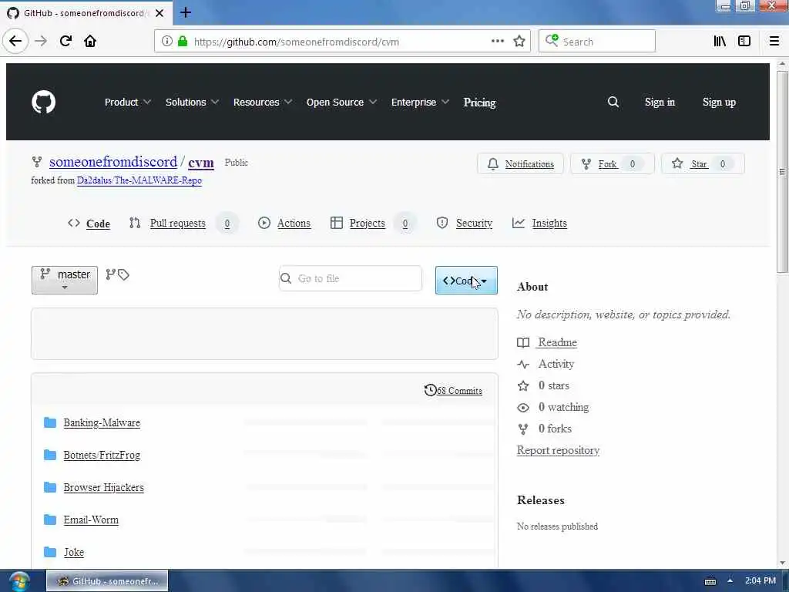Image resolution: width=789 pixels, height=592 pixels.
Task: Open the Firefox library icon
Action: click(720, 42)
